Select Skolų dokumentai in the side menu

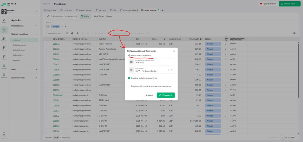[x=19, y=45]
